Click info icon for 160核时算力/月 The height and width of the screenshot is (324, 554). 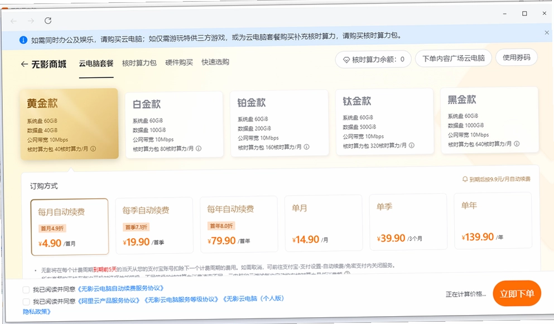tap(306, 146)
